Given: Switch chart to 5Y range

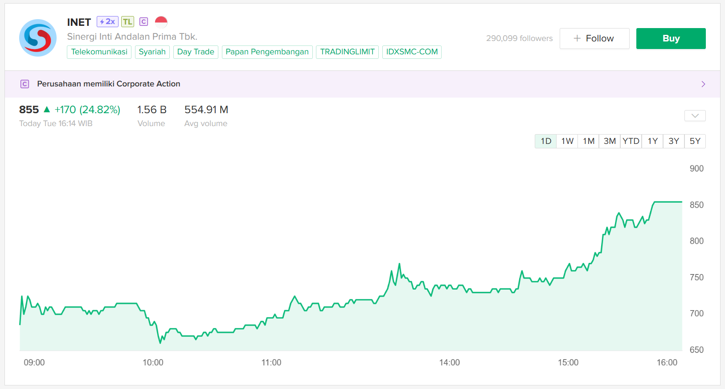Looking at the screenshot, I should [x=695, y=141].
